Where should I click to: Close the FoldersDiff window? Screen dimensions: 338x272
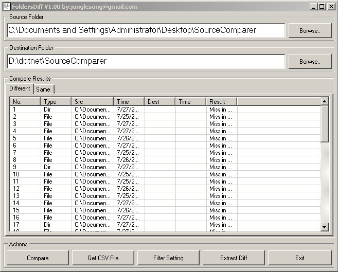pos(331,7)
